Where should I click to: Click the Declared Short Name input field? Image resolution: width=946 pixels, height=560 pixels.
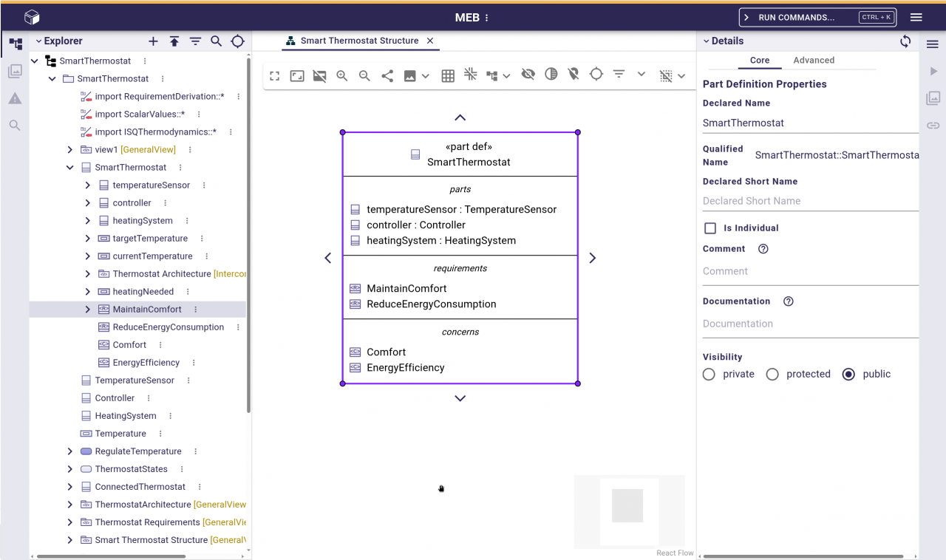click(810, 201)
